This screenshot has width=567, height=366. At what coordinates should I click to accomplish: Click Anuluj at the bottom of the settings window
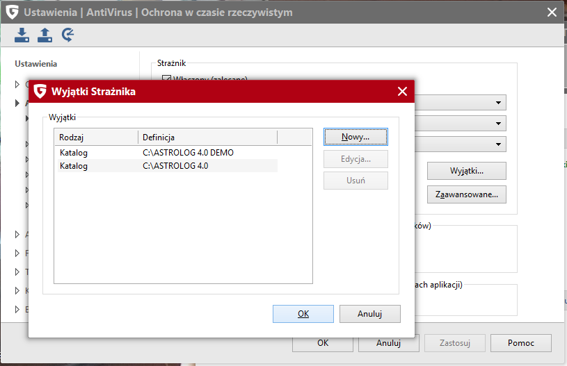pos(389,344)
